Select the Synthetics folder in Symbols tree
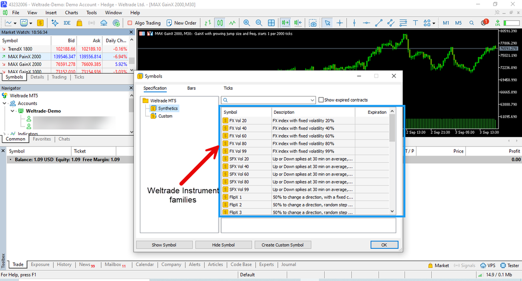 168,109
